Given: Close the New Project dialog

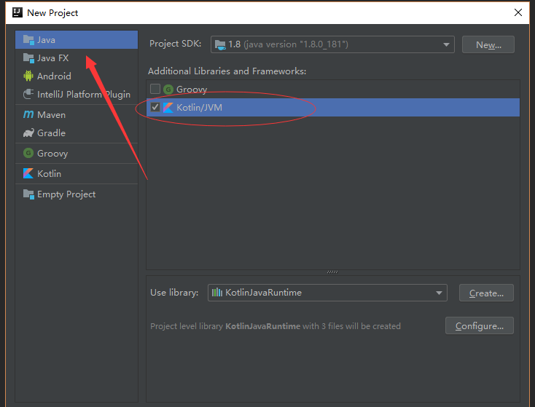Looking at the screenshot, I should pos(518,12).
